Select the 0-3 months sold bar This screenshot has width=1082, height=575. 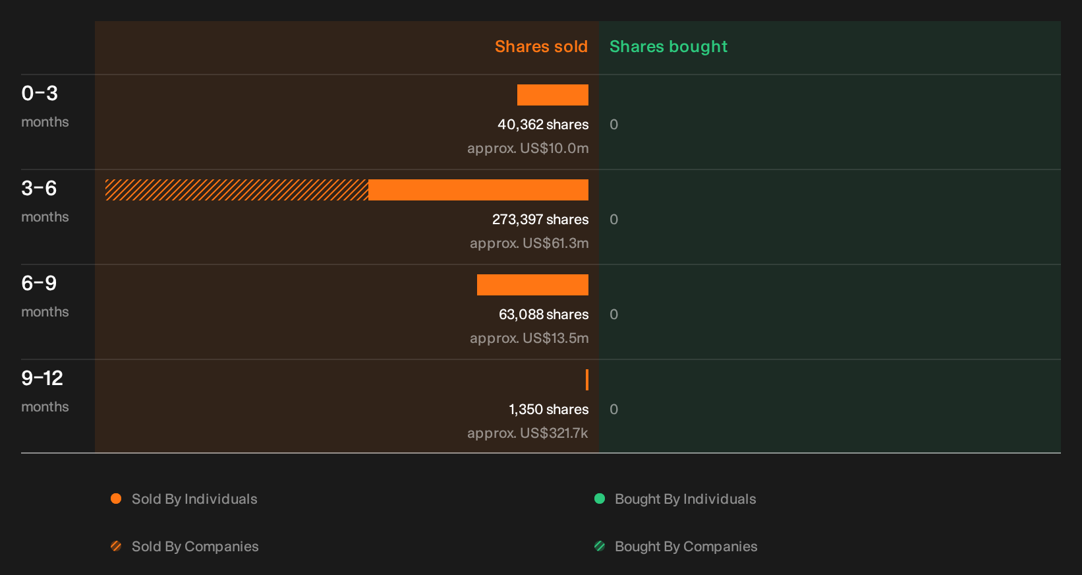pyautogui.click(x=553, y=95)
